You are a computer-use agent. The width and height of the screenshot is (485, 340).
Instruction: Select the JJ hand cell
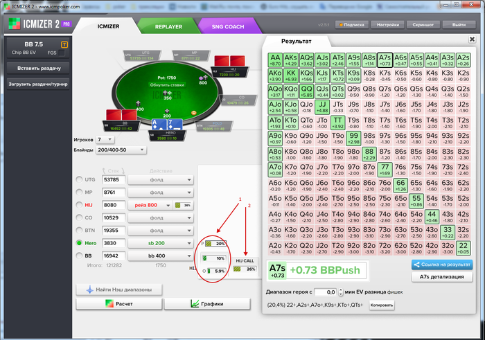click(322, 107)
